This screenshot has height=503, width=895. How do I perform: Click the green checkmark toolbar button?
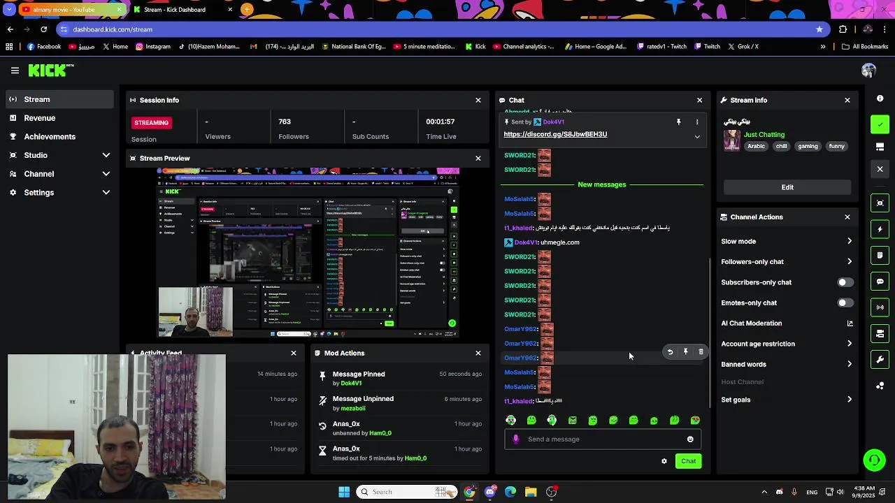880,124
